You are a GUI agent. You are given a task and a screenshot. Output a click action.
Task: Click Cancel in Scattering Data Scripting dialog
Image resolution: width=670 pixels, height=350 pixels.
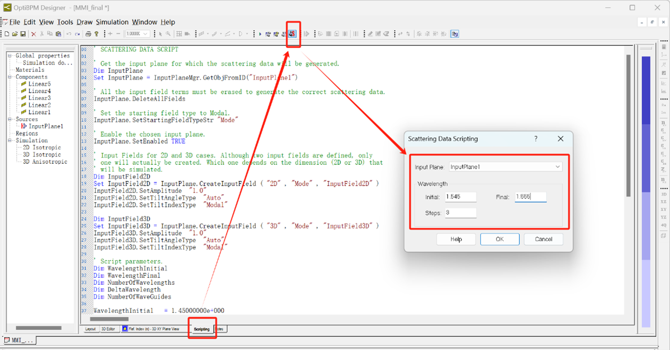(543, 239)
